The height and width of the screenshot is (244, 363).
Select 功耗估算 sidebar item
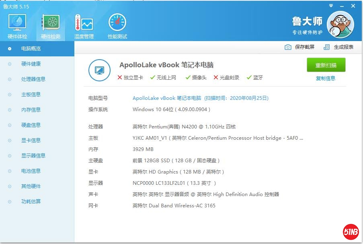click(x=31, y=202)
